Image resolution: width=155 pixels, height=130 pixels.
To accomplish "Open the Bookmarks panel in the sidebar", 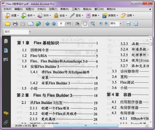I will (6, 50).
